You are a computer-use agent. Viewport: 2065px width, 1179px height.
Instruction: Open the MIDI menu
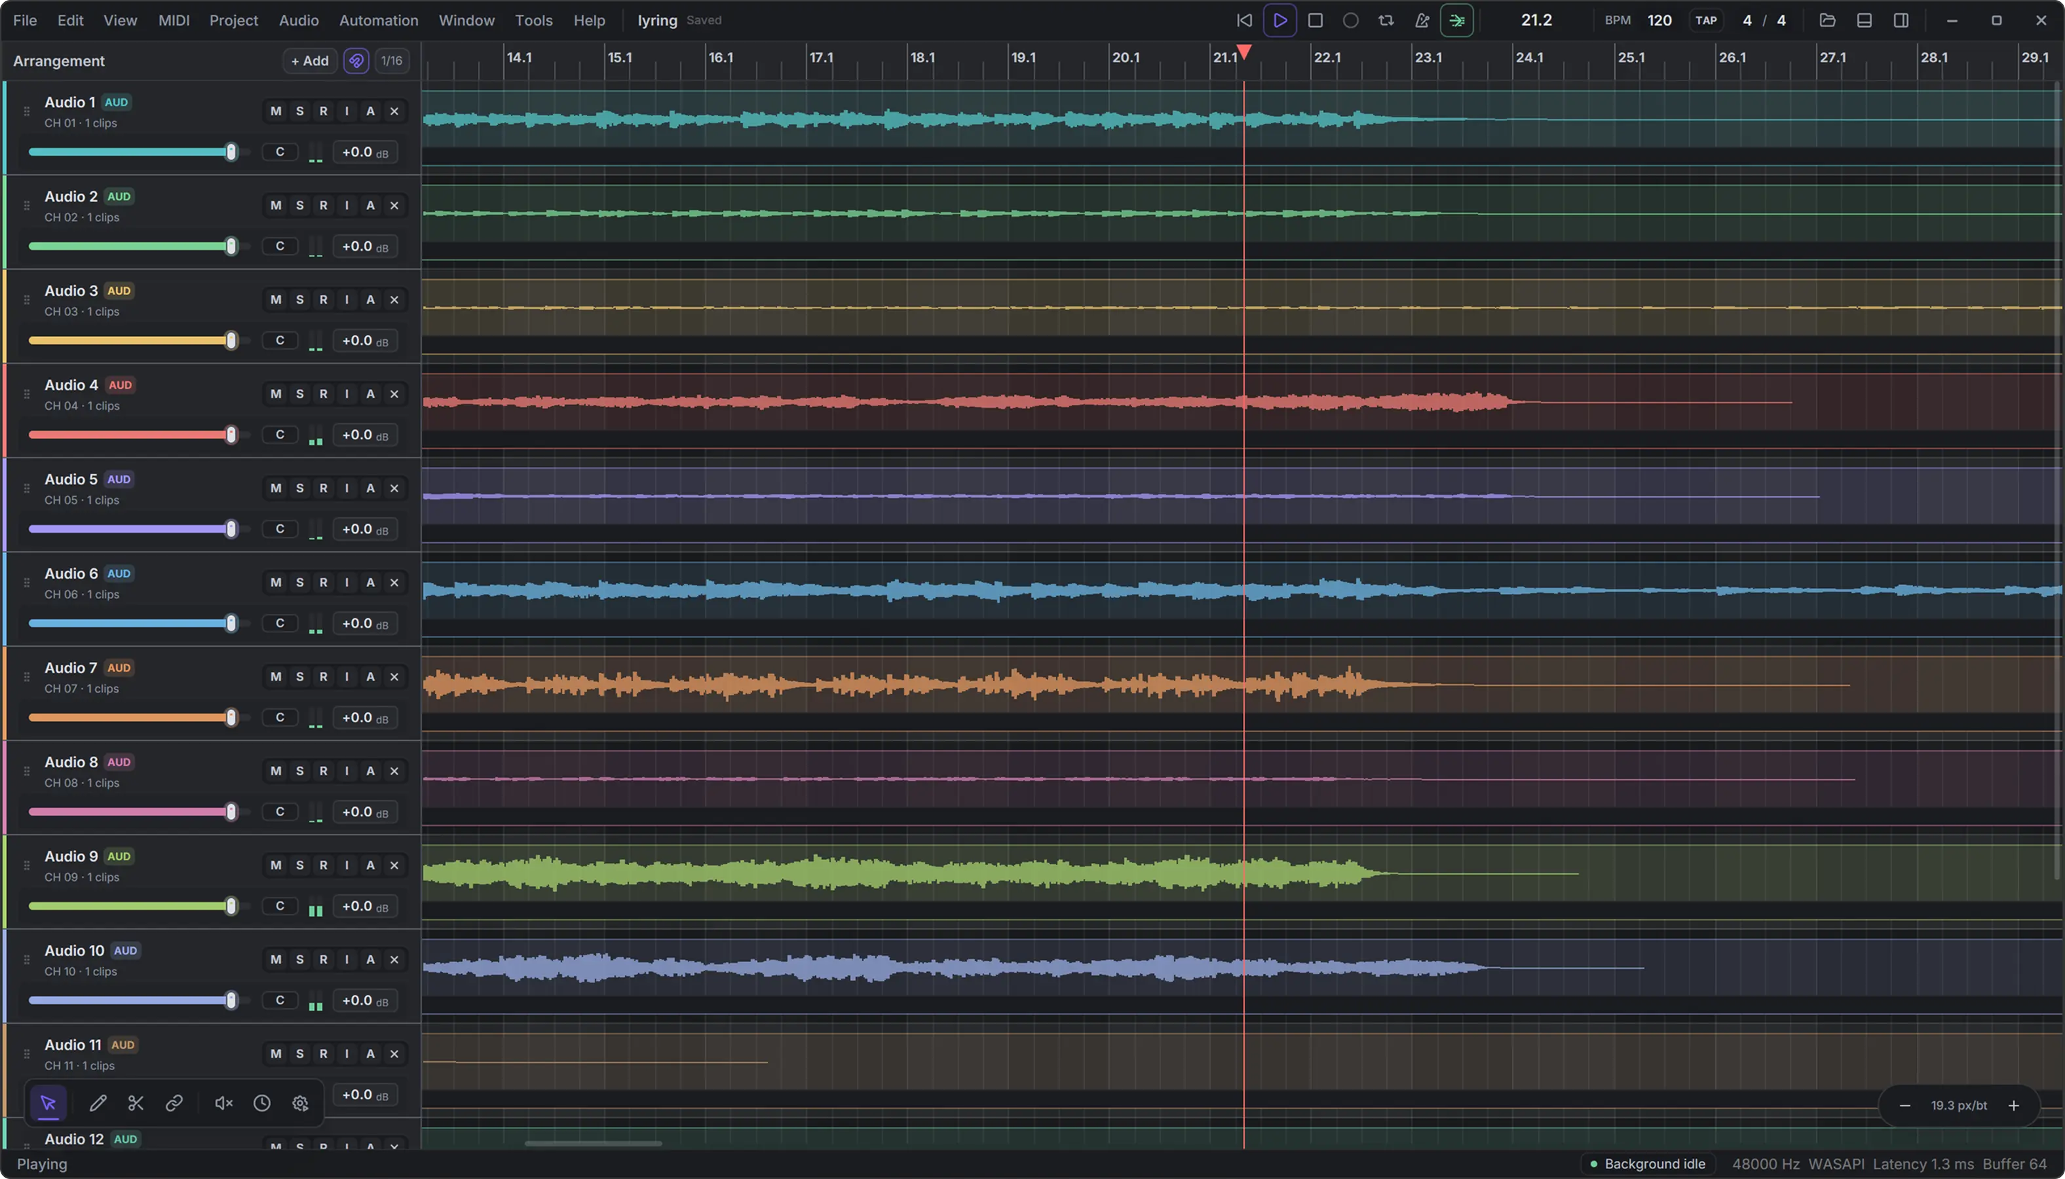(x=174, y=20)
